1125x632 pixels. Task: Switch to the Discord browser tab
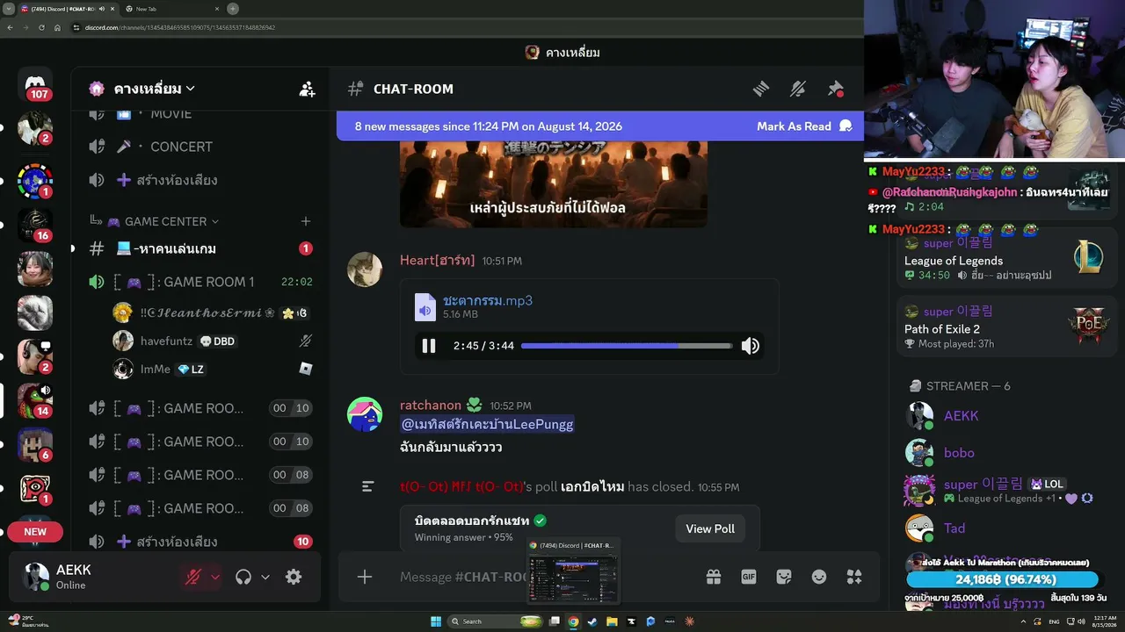coord(67,9)
